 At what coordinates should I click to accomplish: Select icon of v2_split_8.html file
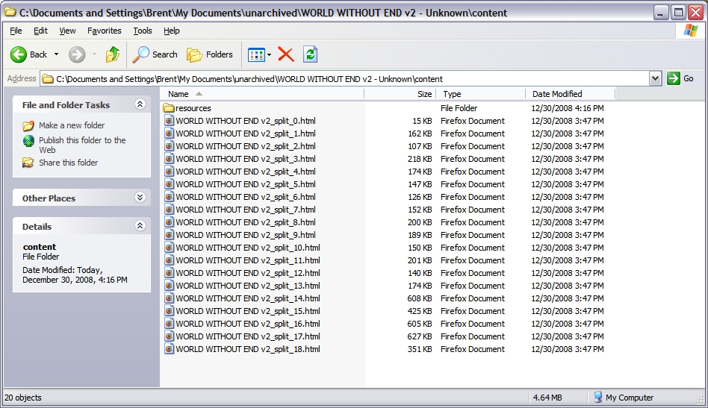[x=170, y=222]
